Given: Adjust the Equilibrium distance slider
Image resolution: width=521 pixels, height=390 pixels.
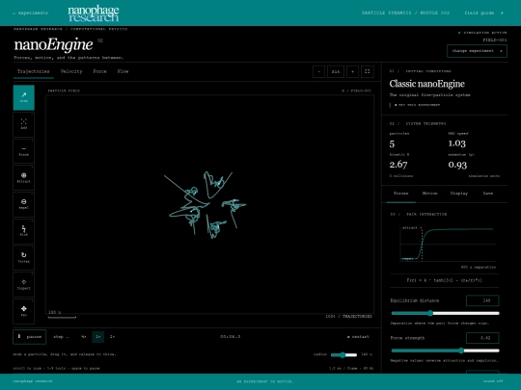Looking at the screenshot, I should [x=445, y=313].
